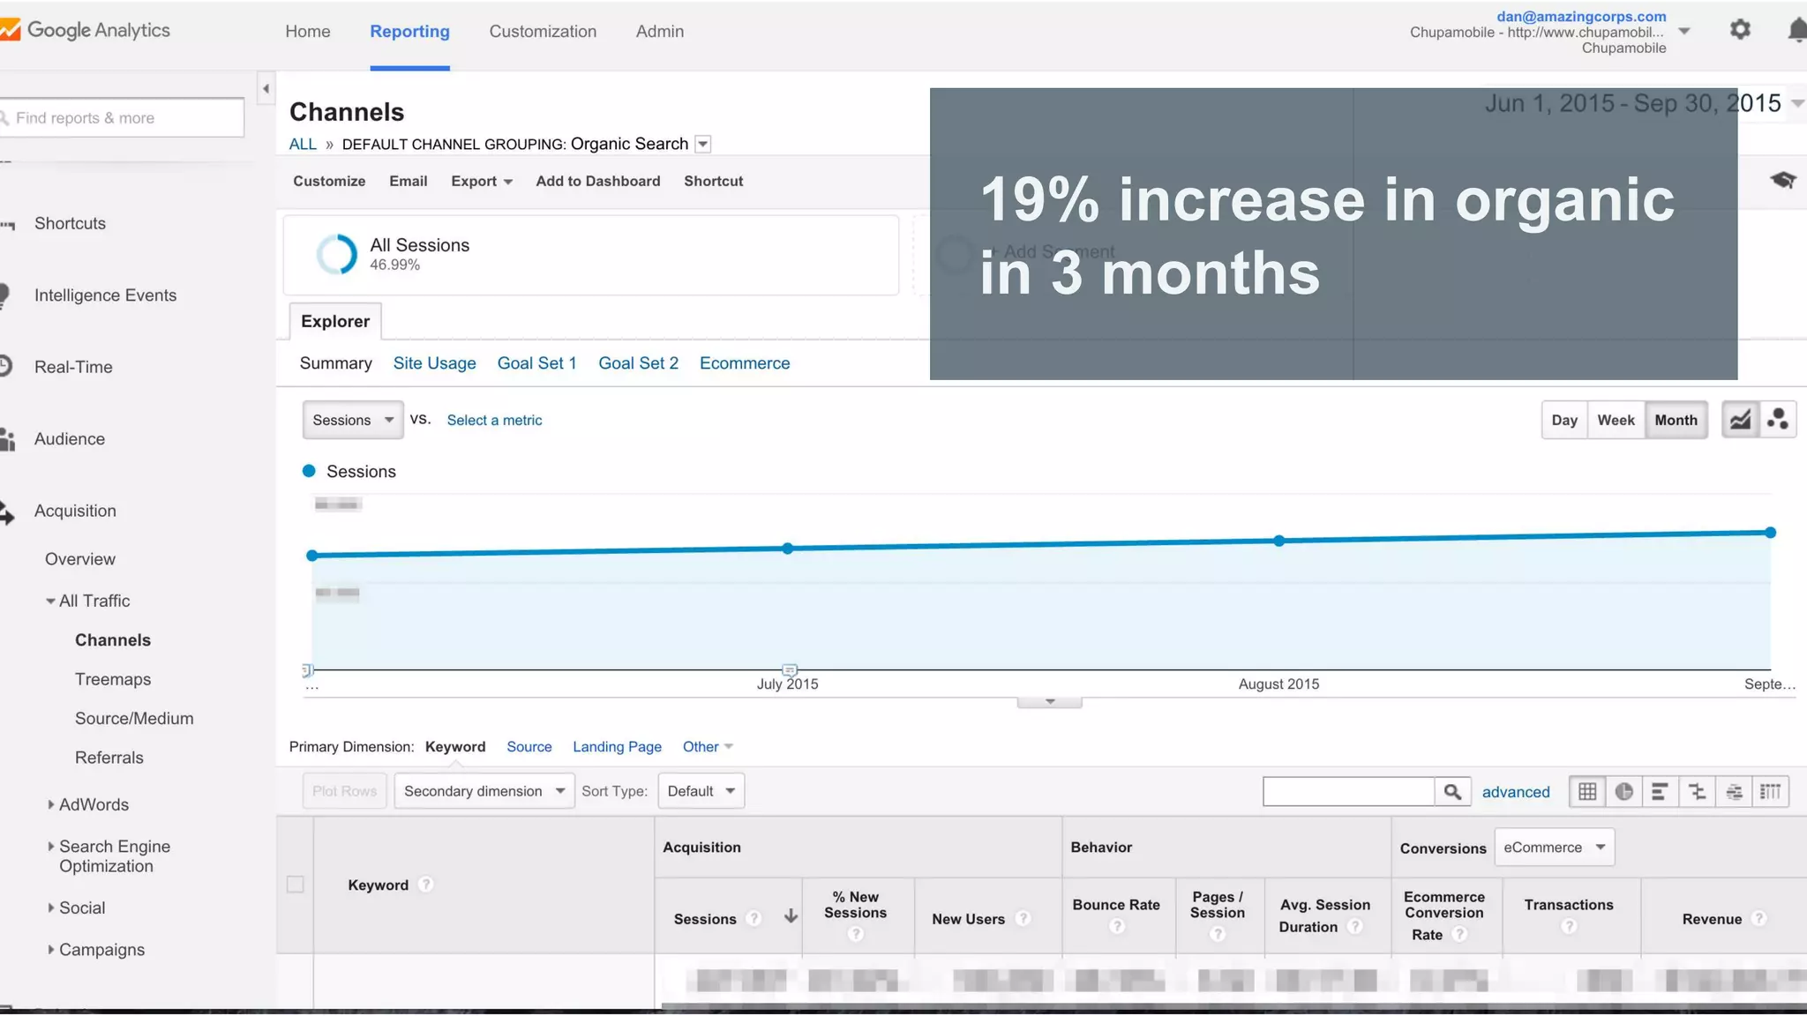Viewport: 1807px width, 1016px height.
Task: Select the comparison view icon
Action: [x=1697, y=791]
